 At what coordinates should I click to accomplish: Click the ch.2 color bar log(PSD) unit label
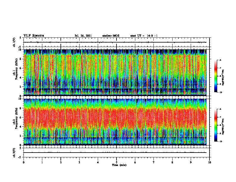(x=223, y=127)
